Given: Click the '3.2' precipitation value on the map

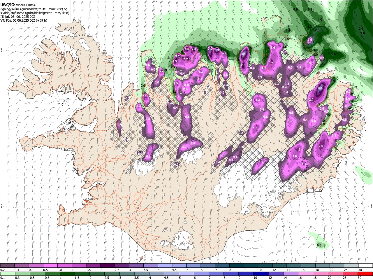Looking at the screenshot, I should (177, 56).
